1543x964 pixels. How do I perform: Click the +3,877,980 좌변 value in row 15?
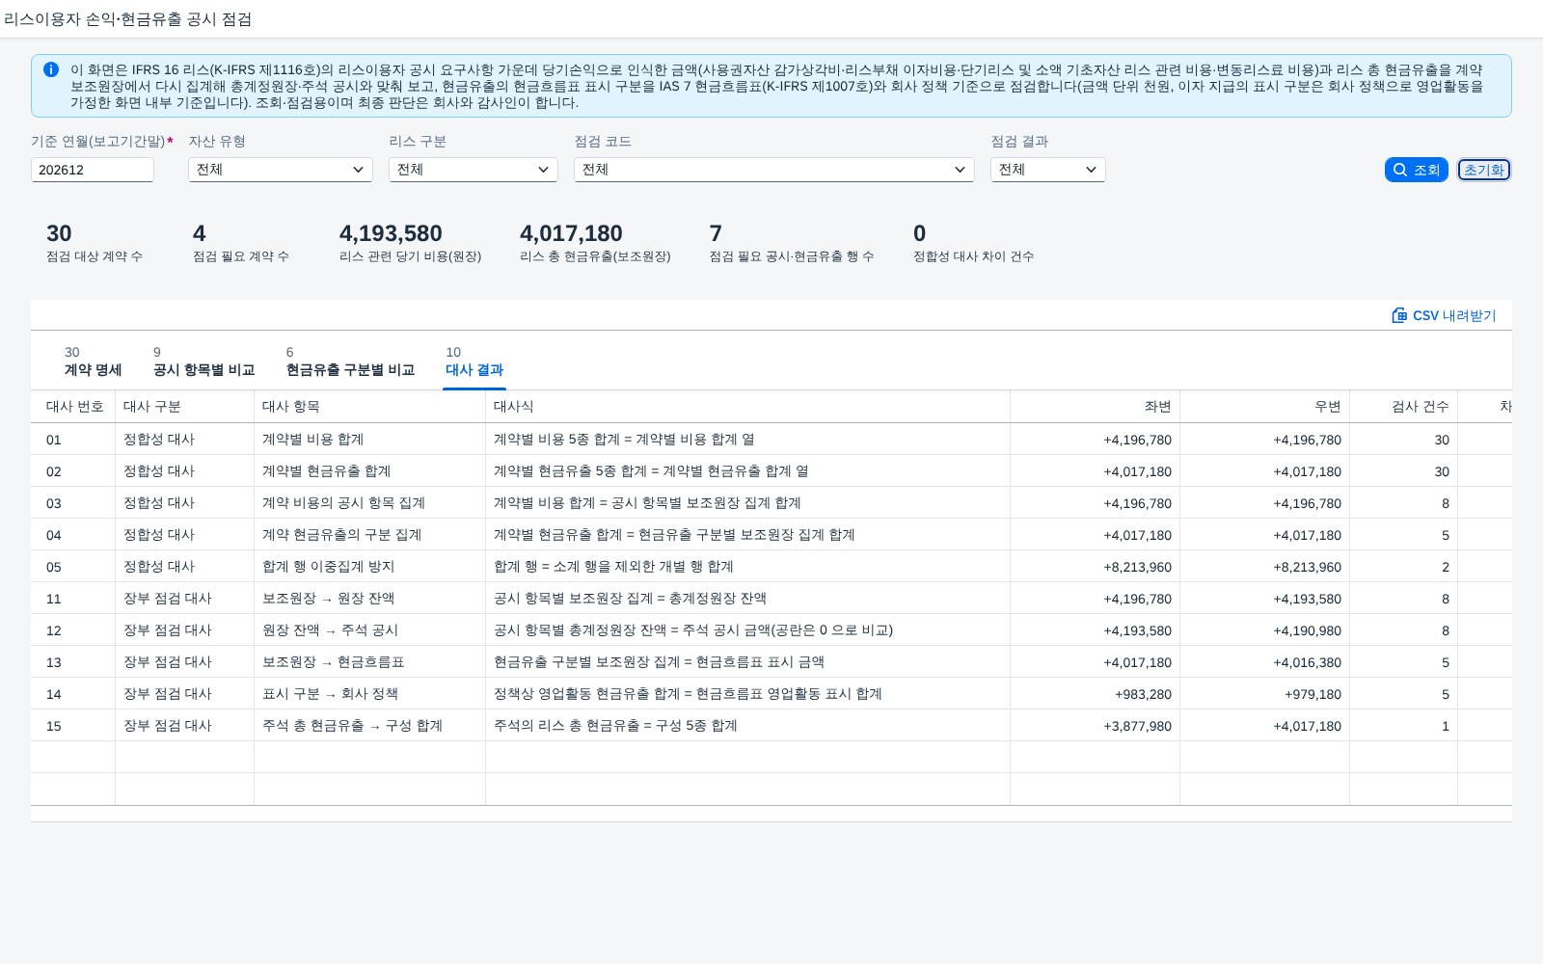(1138, 726)
